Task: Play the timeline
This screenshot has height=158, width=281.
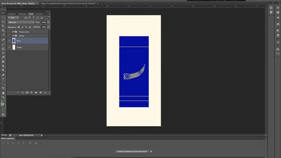Action: 13,143
